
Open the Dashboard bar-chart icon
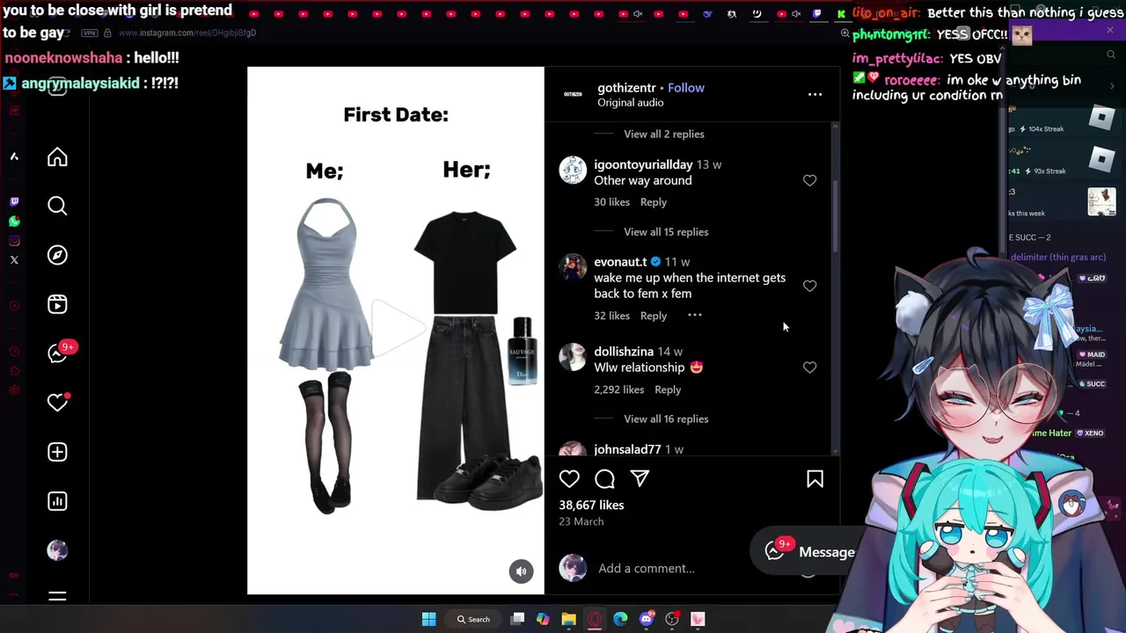(57, 501)
